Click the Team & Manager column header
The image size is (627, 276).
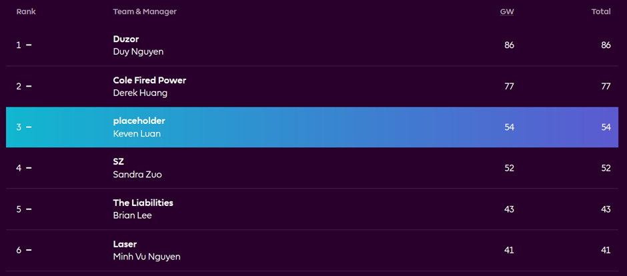(x=145, y=12)
